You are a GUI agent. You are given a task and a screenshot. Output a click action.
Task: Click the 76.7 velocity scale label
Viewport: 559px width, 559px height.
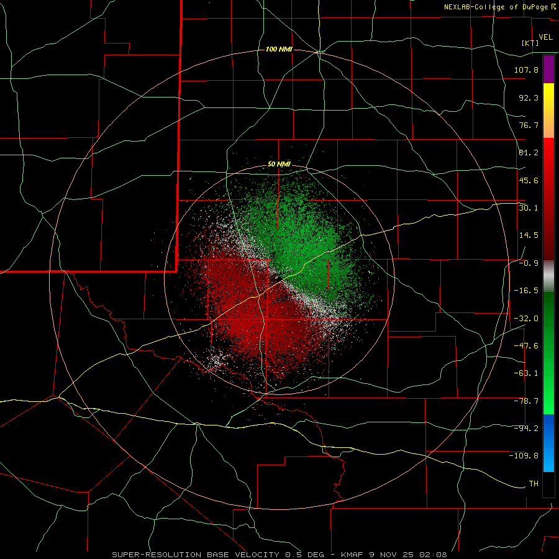click(529, 125)
